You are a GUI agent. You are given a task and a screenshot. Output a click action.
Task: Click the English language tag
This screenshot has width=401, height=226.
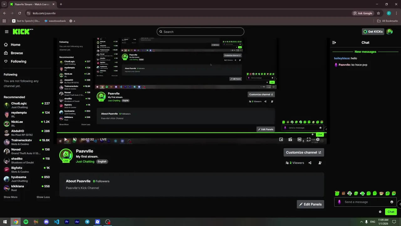[x=102, y=162]
